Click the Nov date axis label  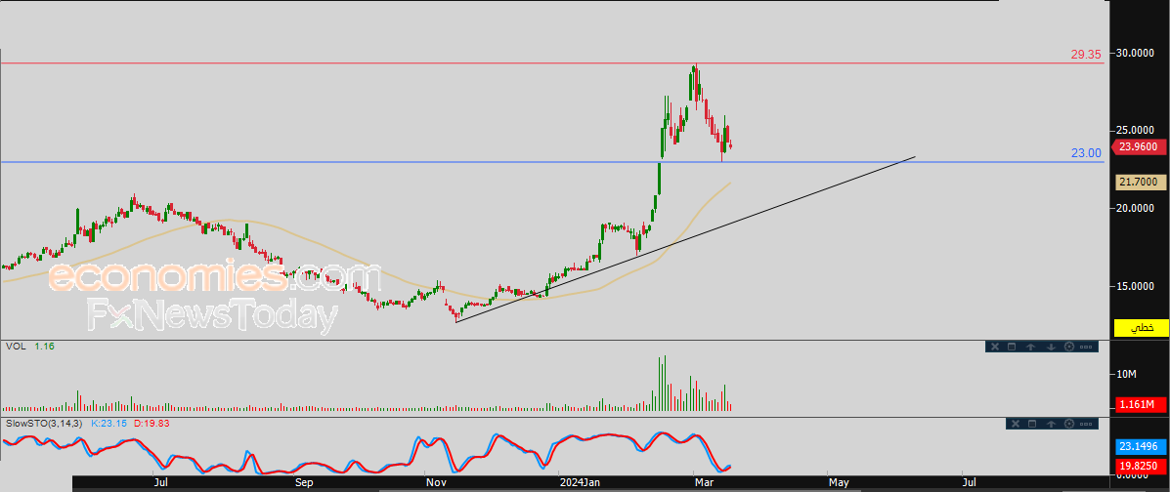[x=437, y=483]
